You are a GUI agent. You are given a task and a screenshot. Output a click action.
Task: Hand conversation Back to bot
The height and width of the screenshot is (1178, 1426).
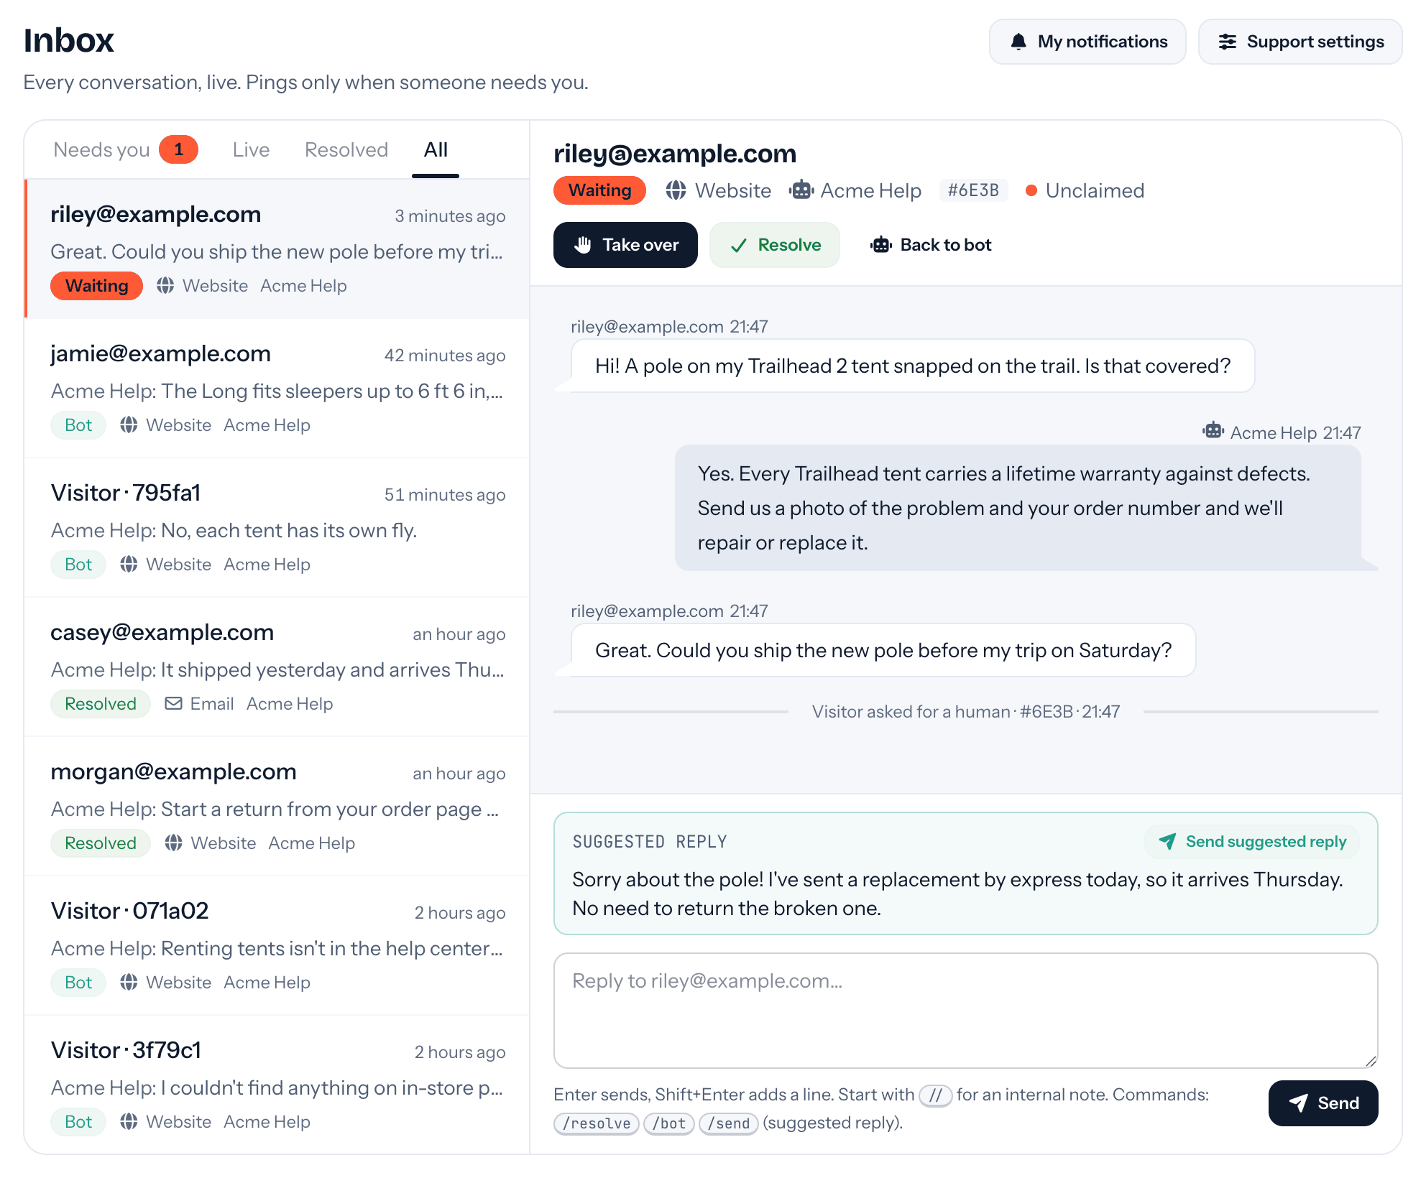pos(931,245)
